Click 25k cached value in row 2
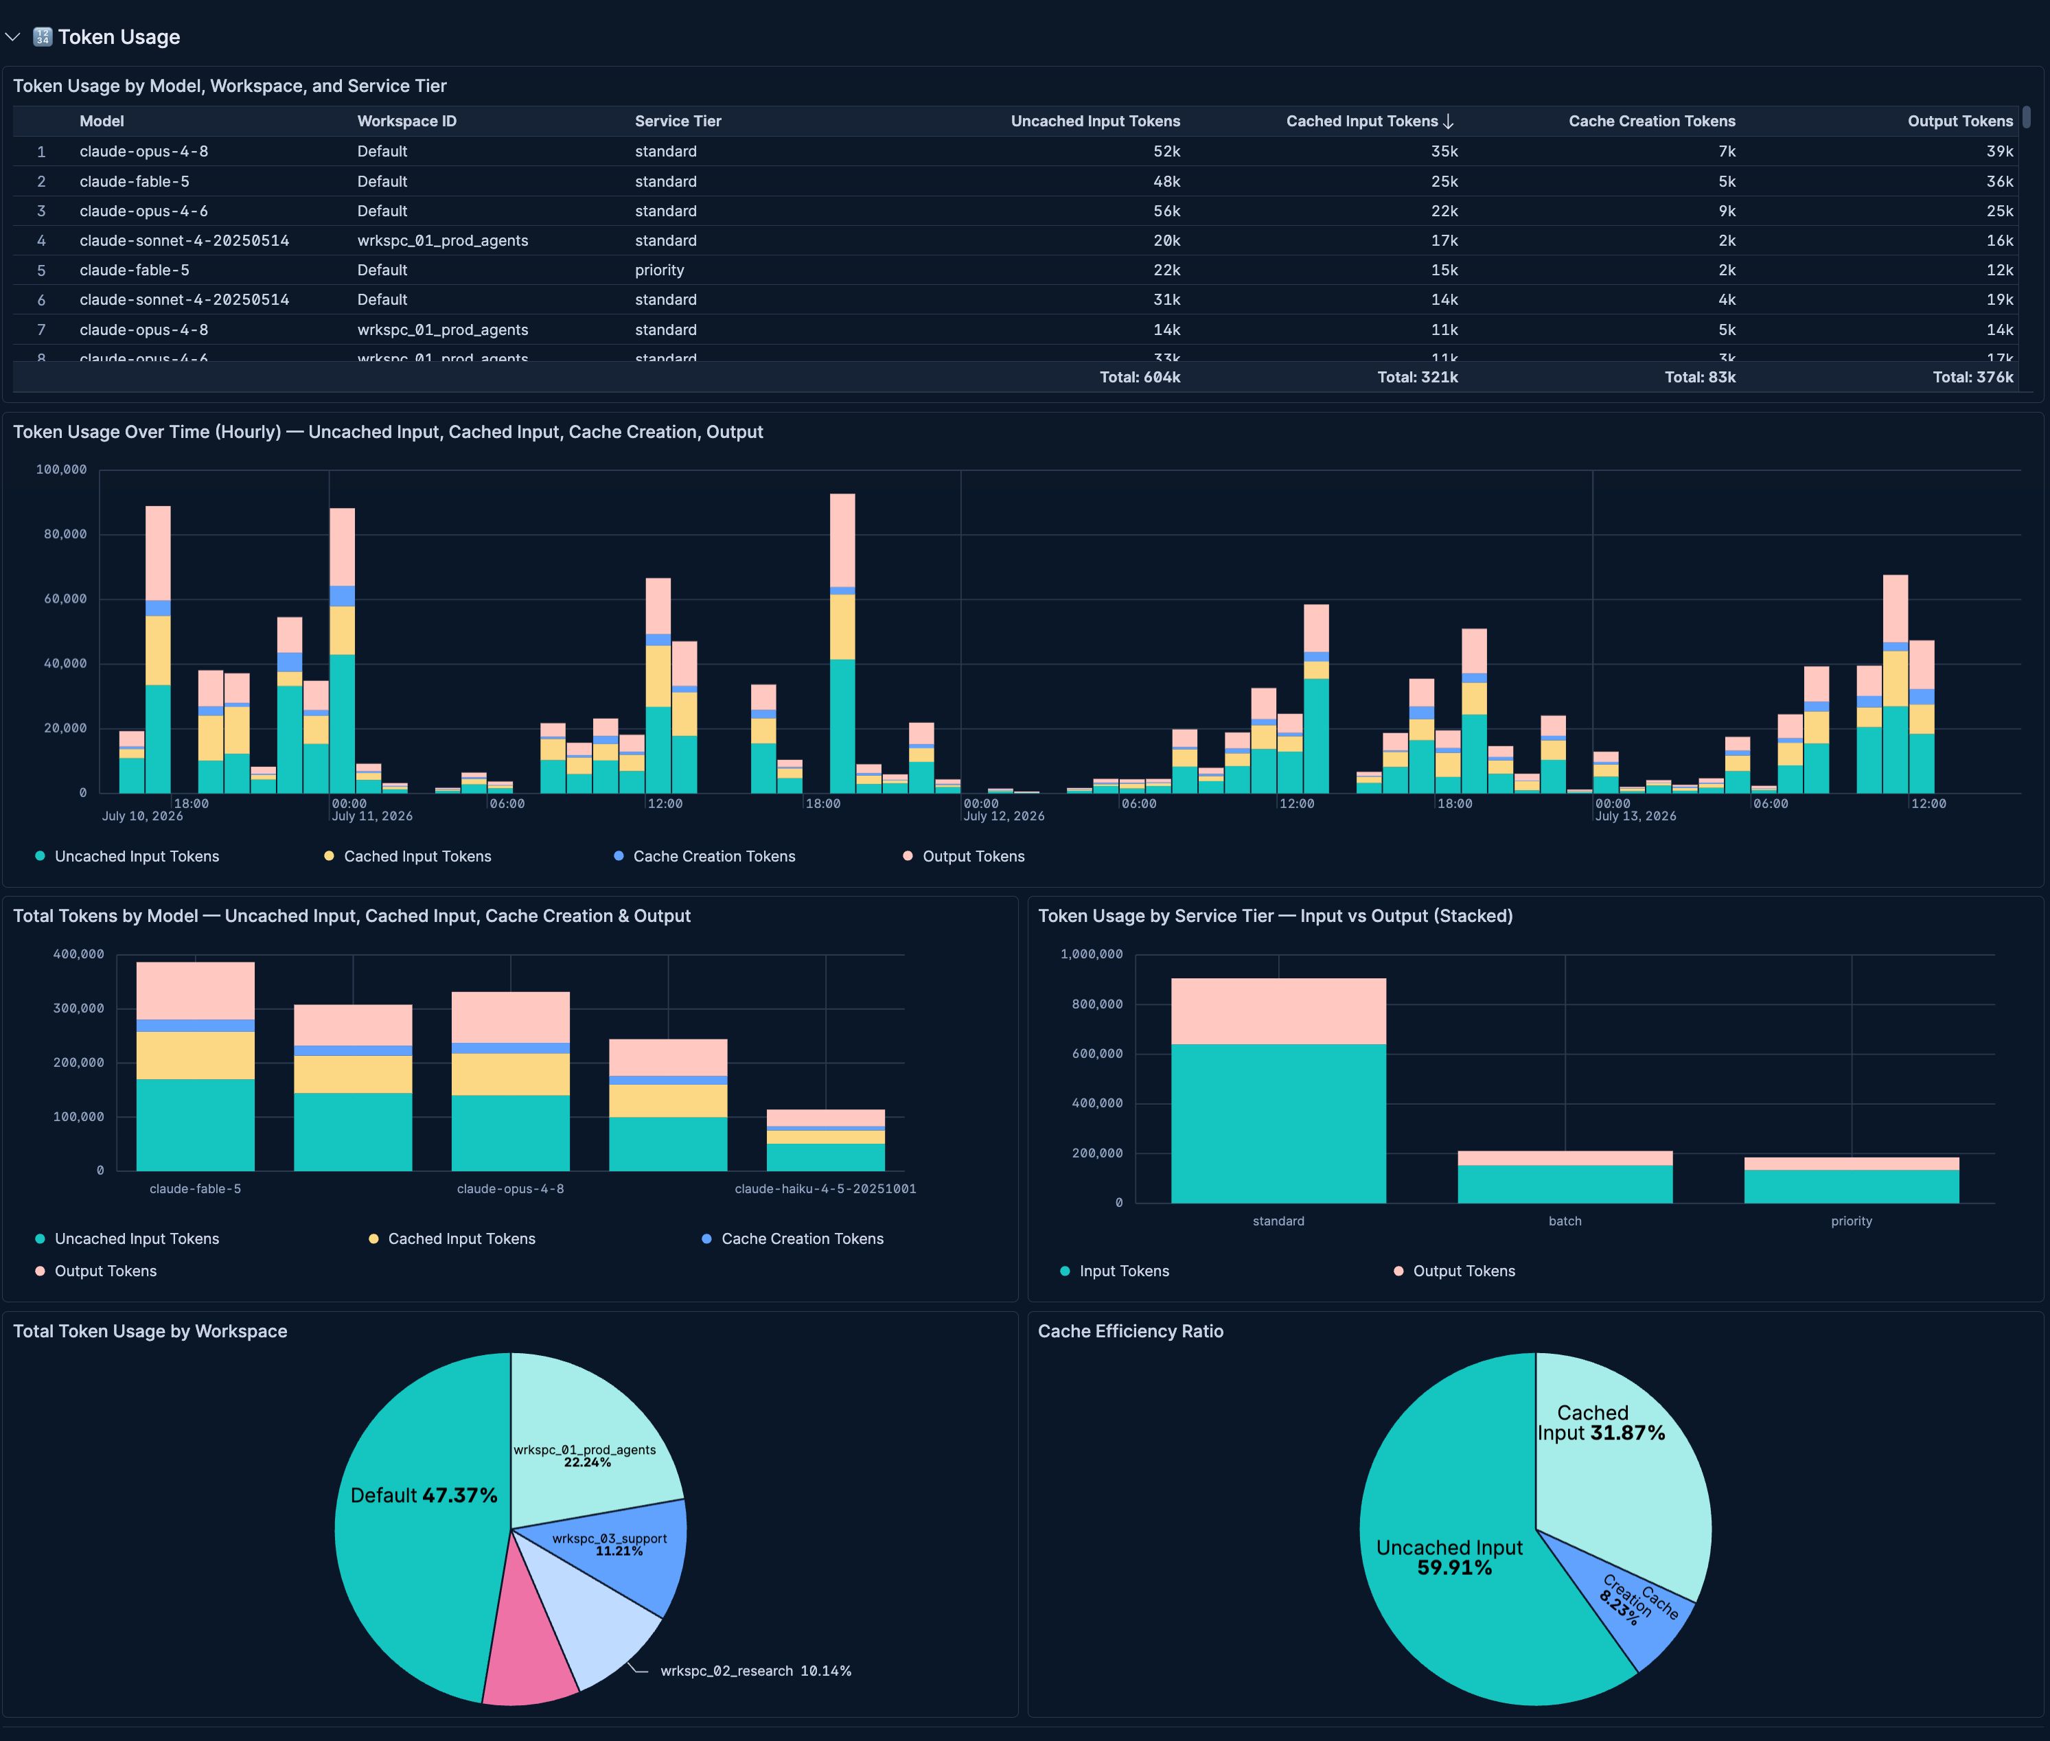This screenshot has width=2050, height=1741. point(1444,182)
